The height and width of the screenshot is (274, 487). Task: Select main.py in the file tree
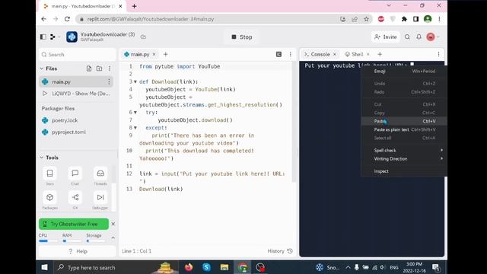(76, 81)
